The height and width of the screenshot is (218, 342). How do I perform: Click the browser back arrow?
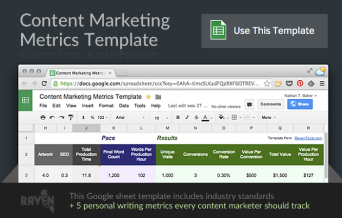pyautogui.click(x=24, y=84)
